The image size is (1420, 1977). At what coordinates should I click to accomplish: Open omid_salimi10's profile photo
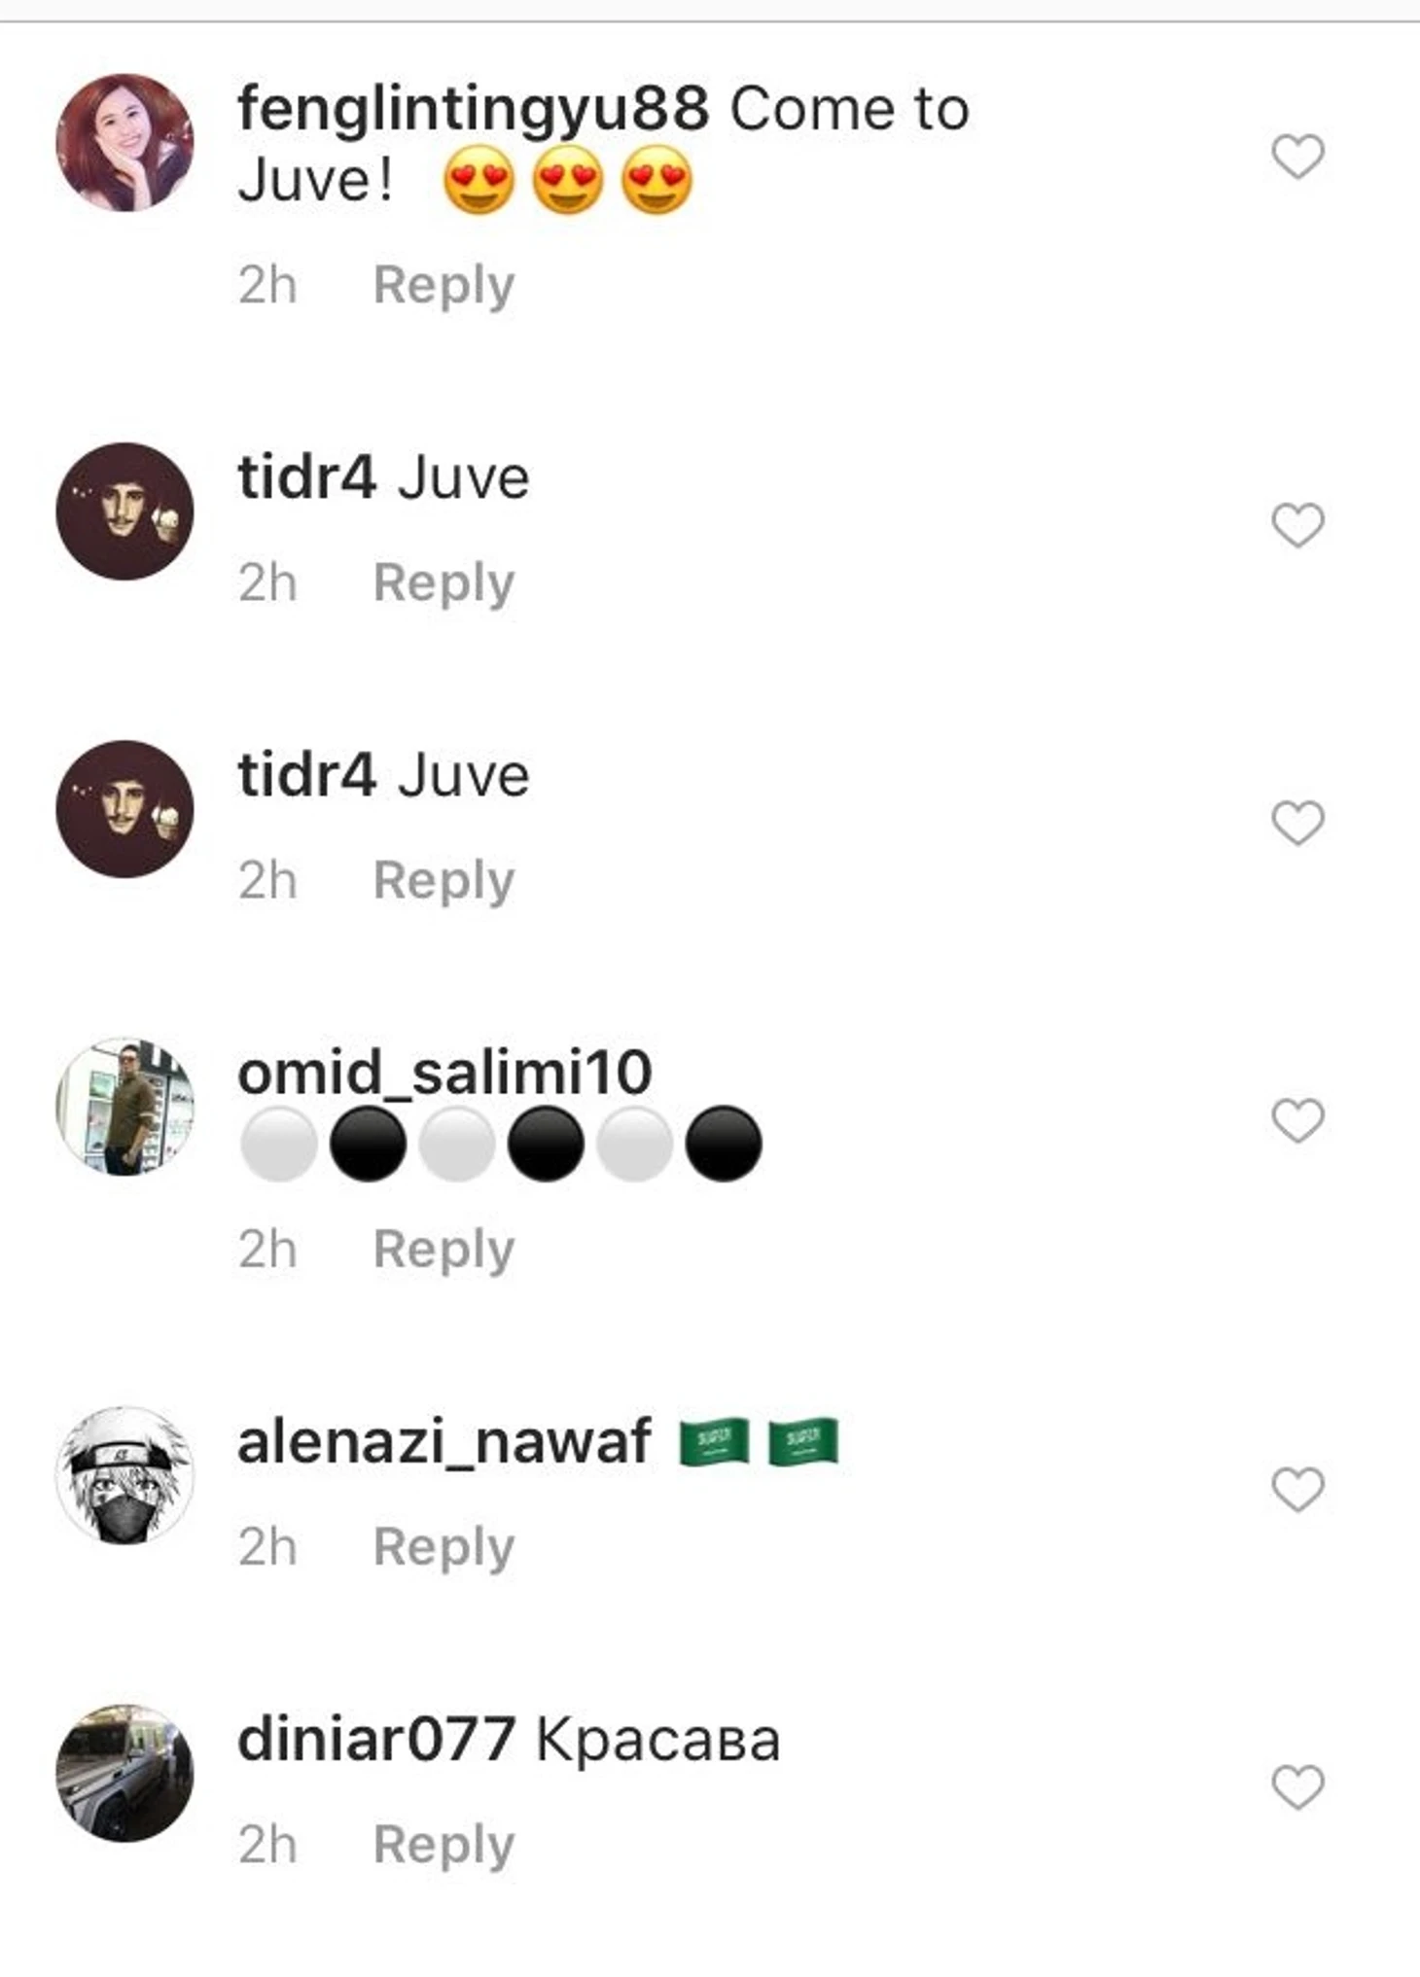coord(124,1107)
